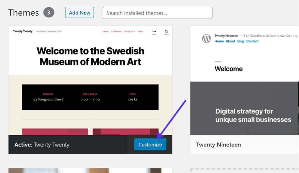299x173 pixels.
Task: Click the Blog link in Twenty Nineteen preview
Action: (241, 41)
